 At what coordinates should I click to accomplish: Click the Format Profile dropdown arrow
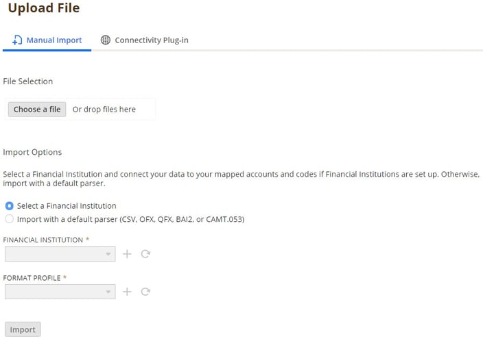[108, 292]
